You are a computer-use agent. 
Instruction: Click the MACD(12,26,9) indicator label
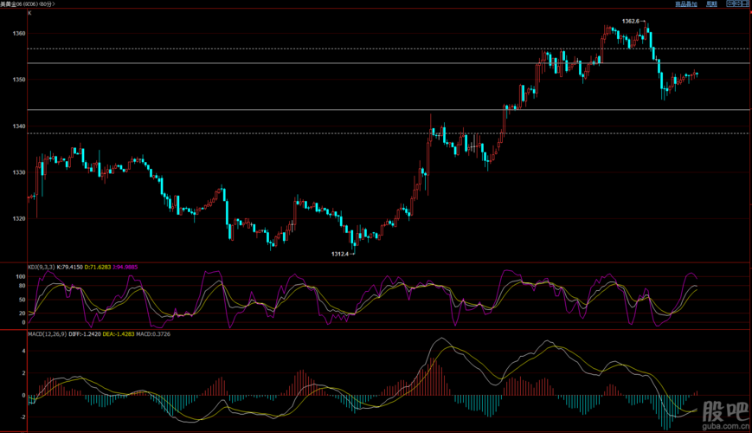(48, 334)
